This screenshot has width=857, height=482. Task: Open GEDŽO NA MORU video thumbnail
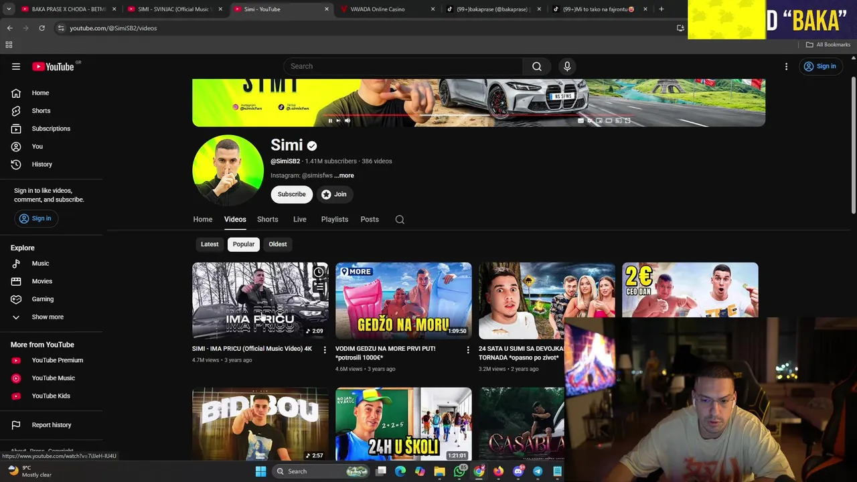point(404,301)
